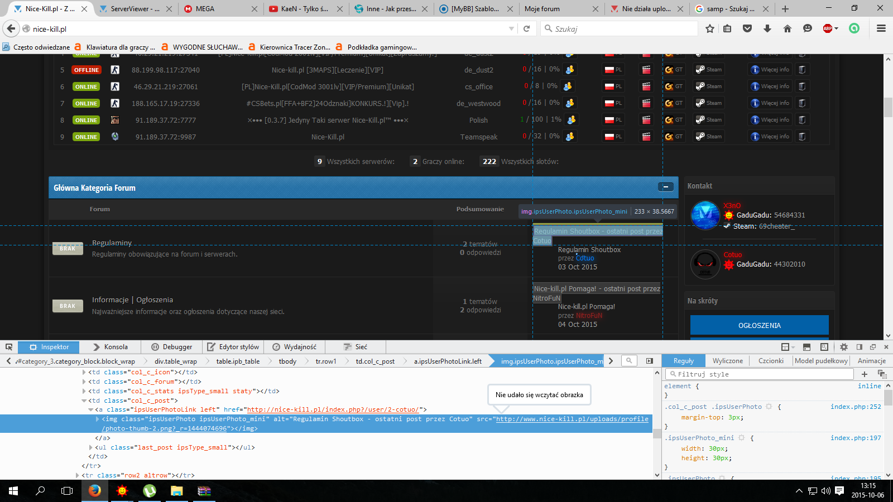Expand the ul last_post node in markup
893x502 pixels.
(x=91, y=447)
